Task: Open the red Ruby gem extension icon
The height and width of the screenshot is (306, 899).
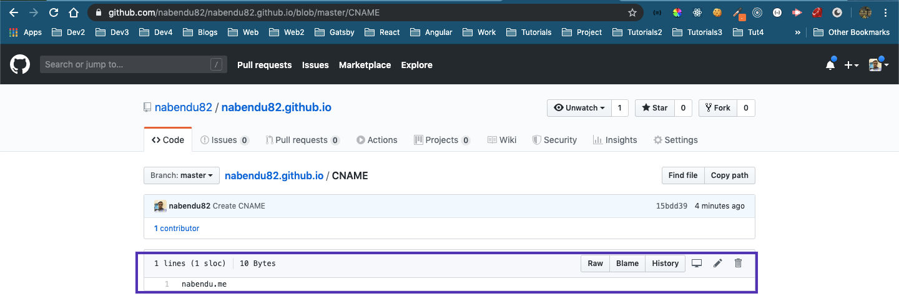Action: (817, 12)
